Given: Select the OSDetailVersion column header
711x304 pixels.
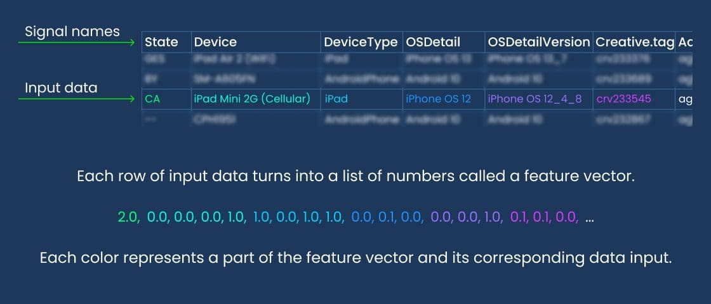Looking at the screenshot, I should point(539,42).
